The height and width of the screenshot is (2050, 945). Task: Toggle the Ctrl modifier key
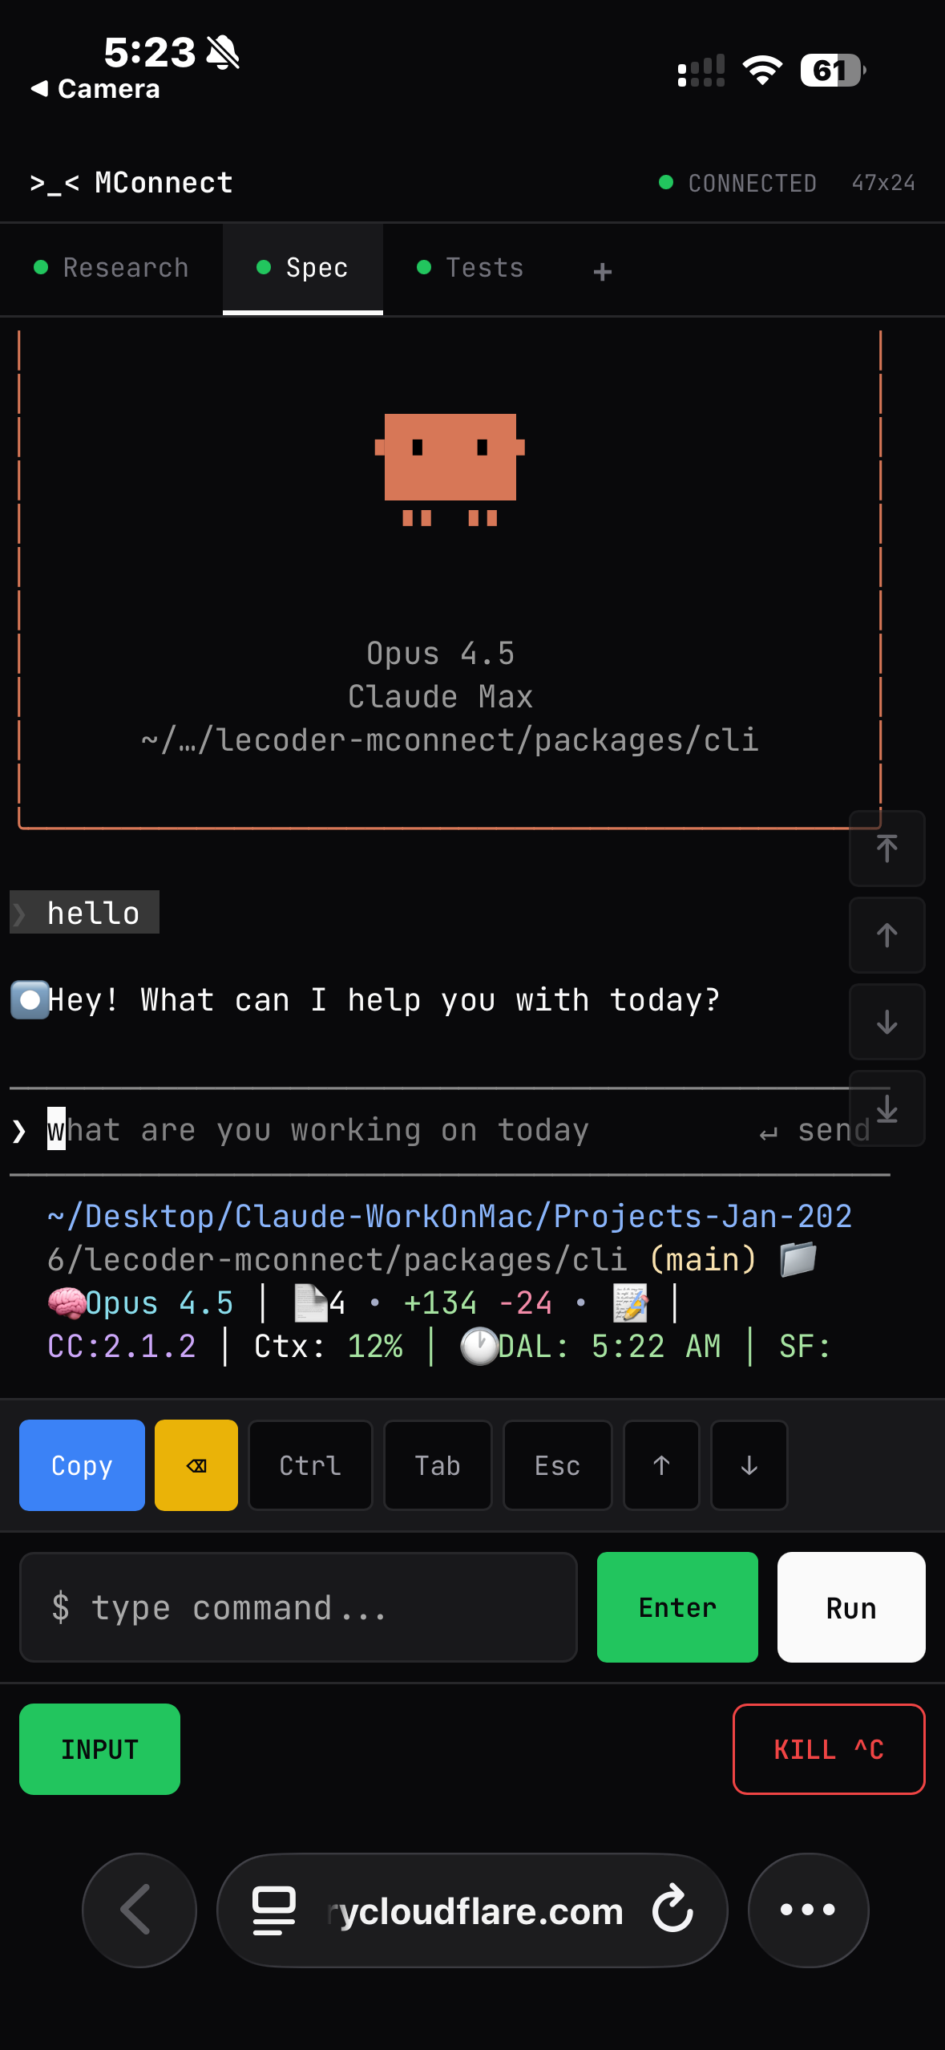310,1465
